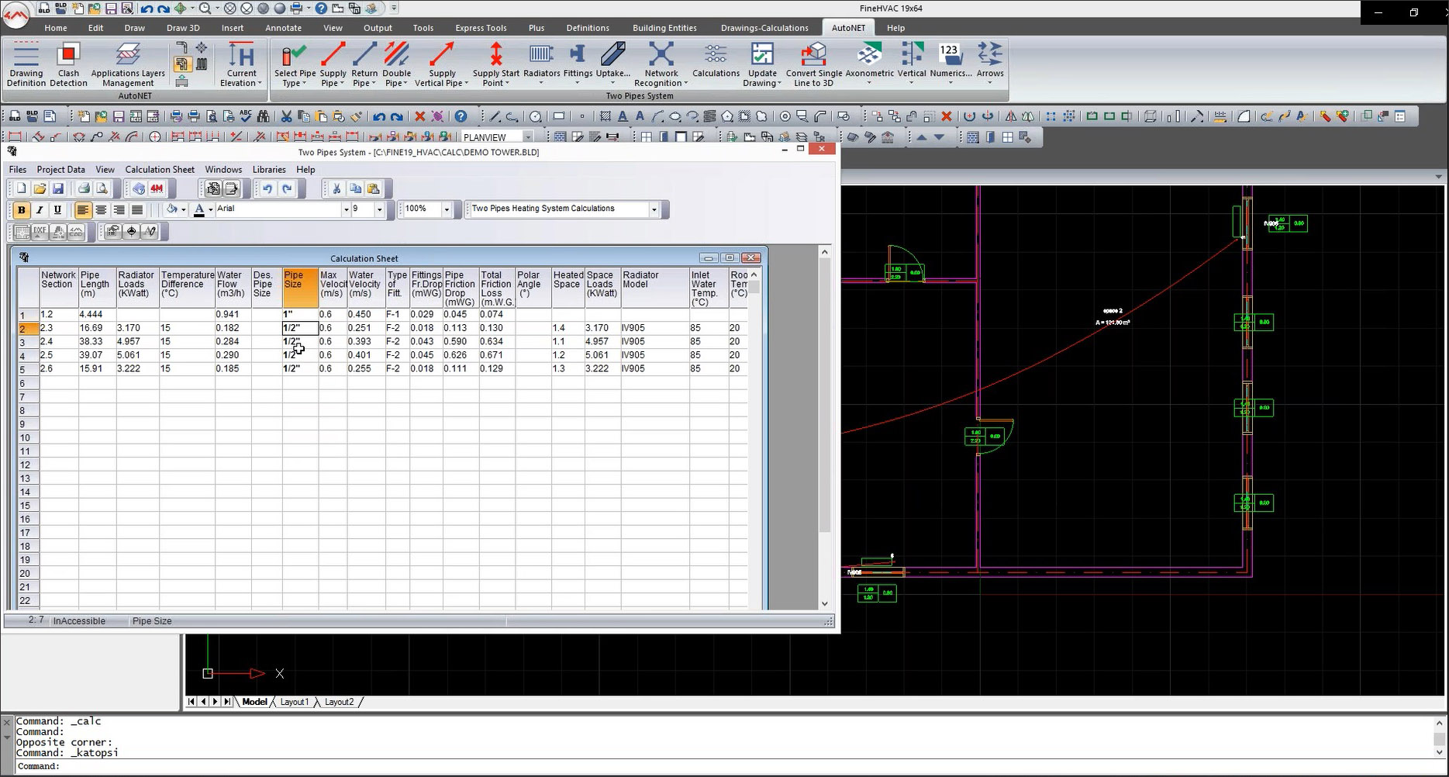Open the Calculation Sheet menu

[x=160, y=170]
